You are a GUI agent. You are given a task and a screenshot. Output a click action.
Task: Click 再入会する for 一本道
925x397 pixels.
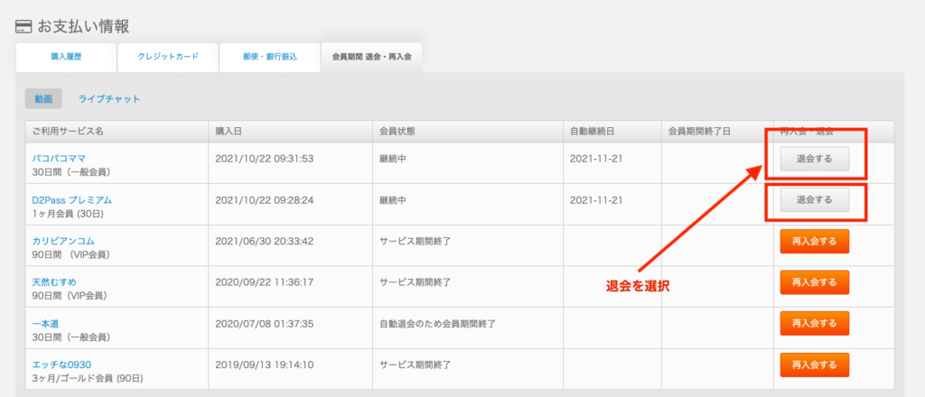[814, 323]
